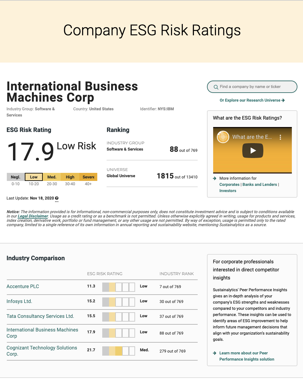Click the Infosys Ltd. risk rating bar
303x386 pixels.
[x=119, y=302]
